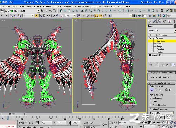Viewport: 176px width, 128px height.
Task: Activate the Select and Move tool
Action: tap(54, 16)
